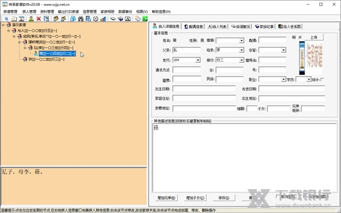Collapse the 弘 tree node expander

(25, 48)
